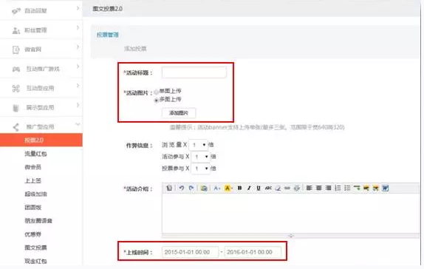Click the insert link icon in editor toolbar

coord(287,188)
